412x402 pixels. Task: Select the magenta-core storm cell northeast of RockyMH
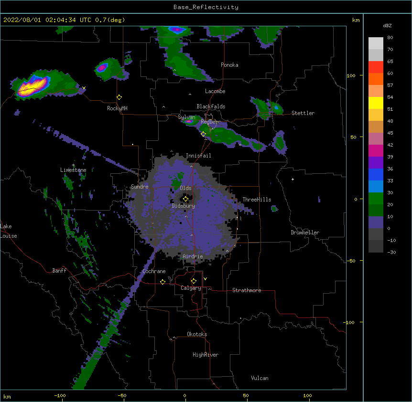(102, 68)
